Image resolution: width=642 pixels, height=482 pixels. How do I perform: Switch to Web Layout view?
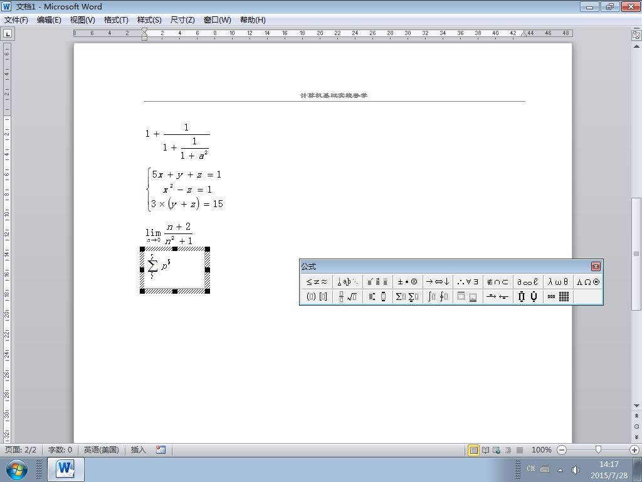click(497, 450)
